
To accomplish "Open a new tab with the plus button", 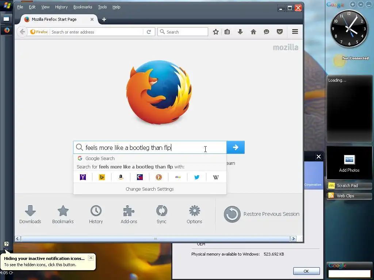I will [x=104, y=19].
